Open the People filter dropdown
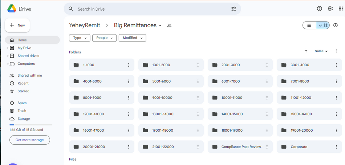 click(104, 38)
